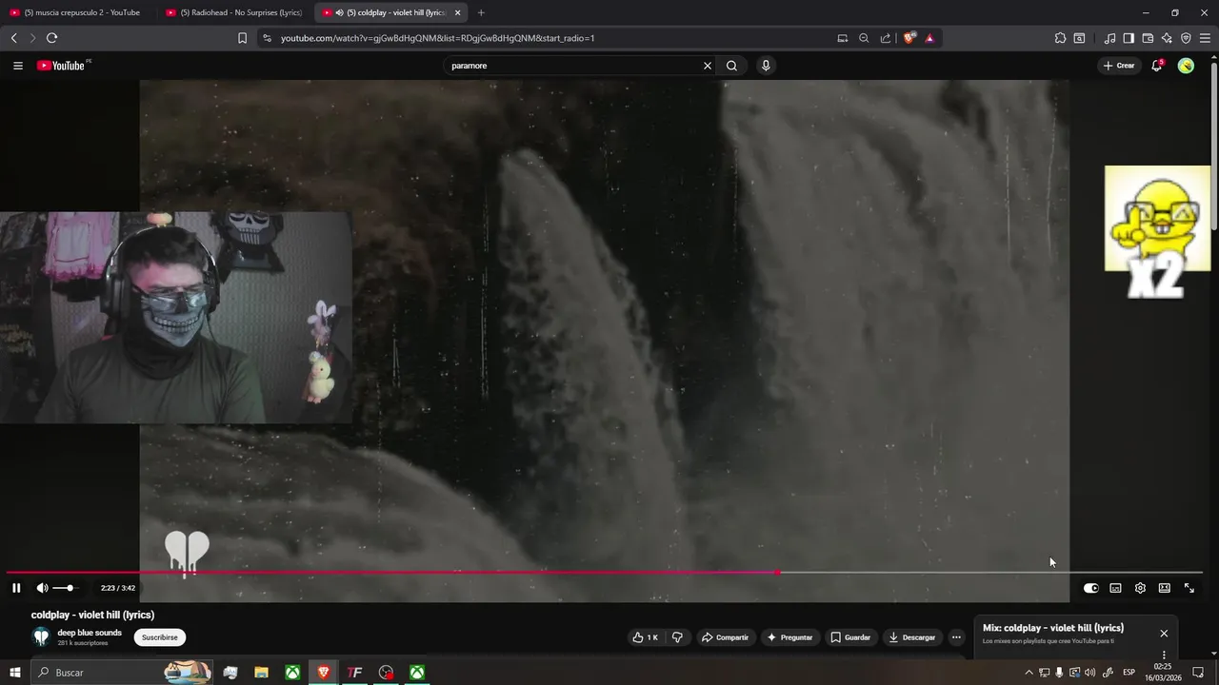Go back in browser history
Screen dimensions: 1219x685
pos(14,38)
